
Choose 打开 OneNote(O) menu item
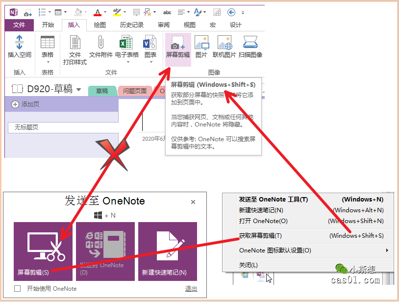[x=311, y=221]
